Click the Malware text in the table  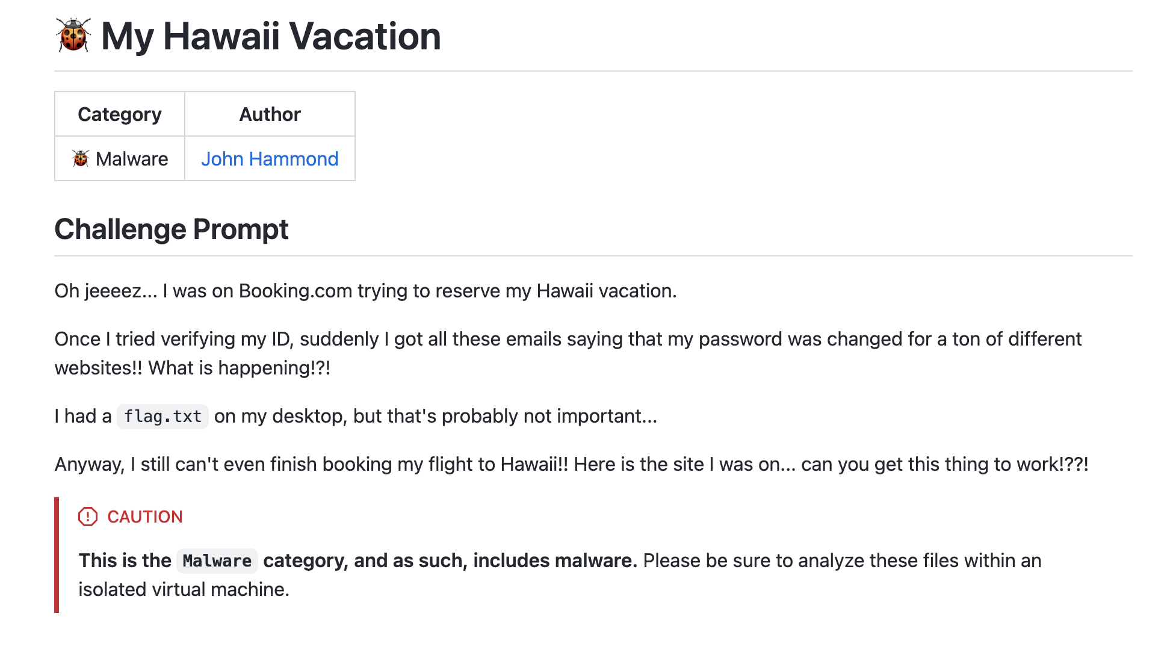pyautogui.click(x=132, y=159)
